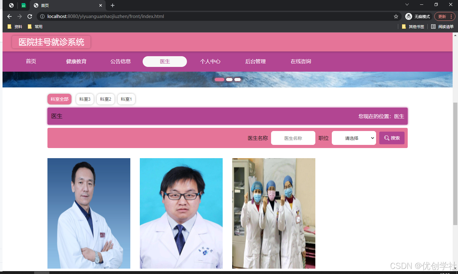Open the 资料 bookmark folder
Image resolution: width=458 pixels, height=274 pixels.
click(x=15, y=27)
